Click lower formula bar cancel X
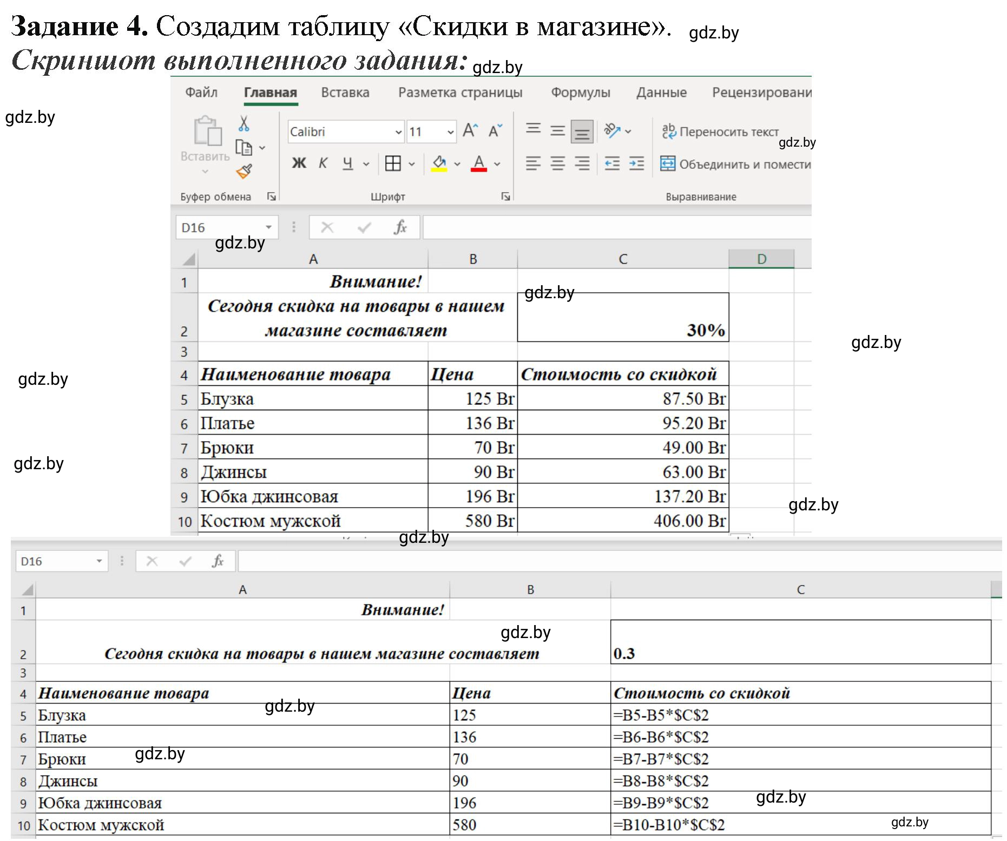The width and height of the screenshot is (1007, 841). click(152, 561)
